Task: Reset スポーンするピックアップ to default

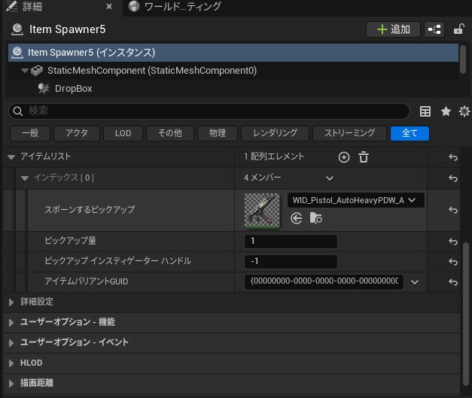Action: pyautogui.click(x=453, y=210)
